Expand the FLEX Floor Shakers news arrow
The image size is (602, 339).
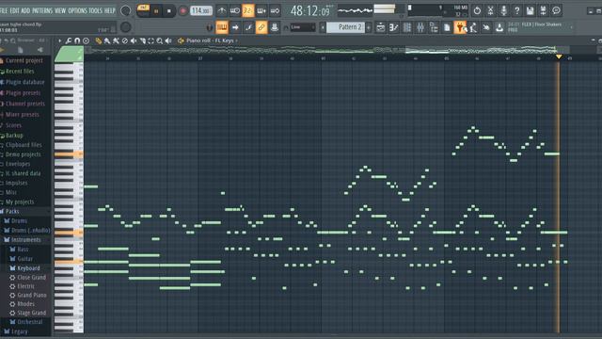click(x=571, y=27)
